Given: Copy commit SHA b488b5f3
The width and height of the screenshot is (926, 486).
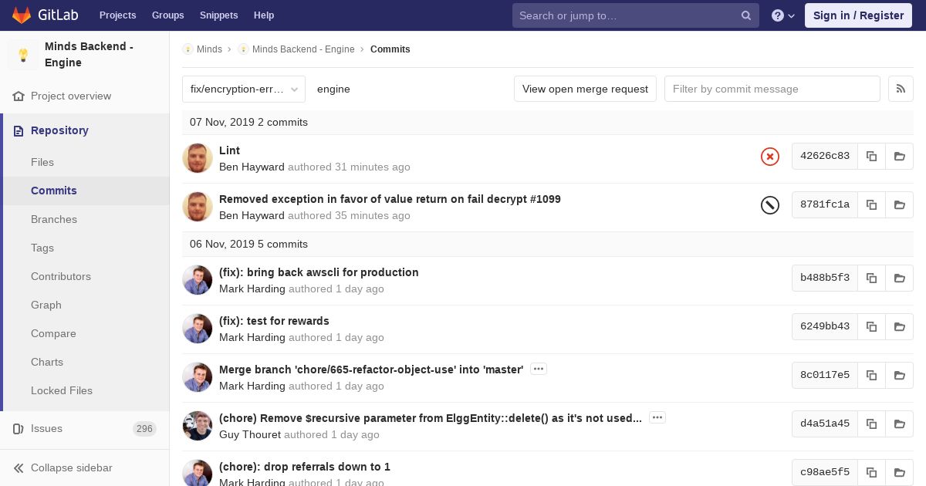Looking at the screenshot, I should point(871,278).
